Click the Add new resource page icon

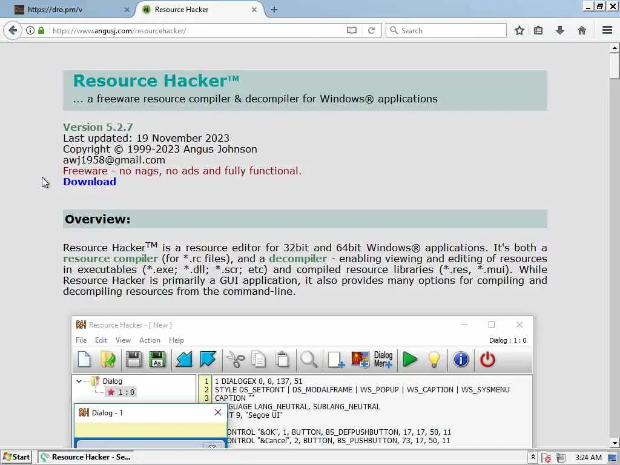[x=335, y=360]
